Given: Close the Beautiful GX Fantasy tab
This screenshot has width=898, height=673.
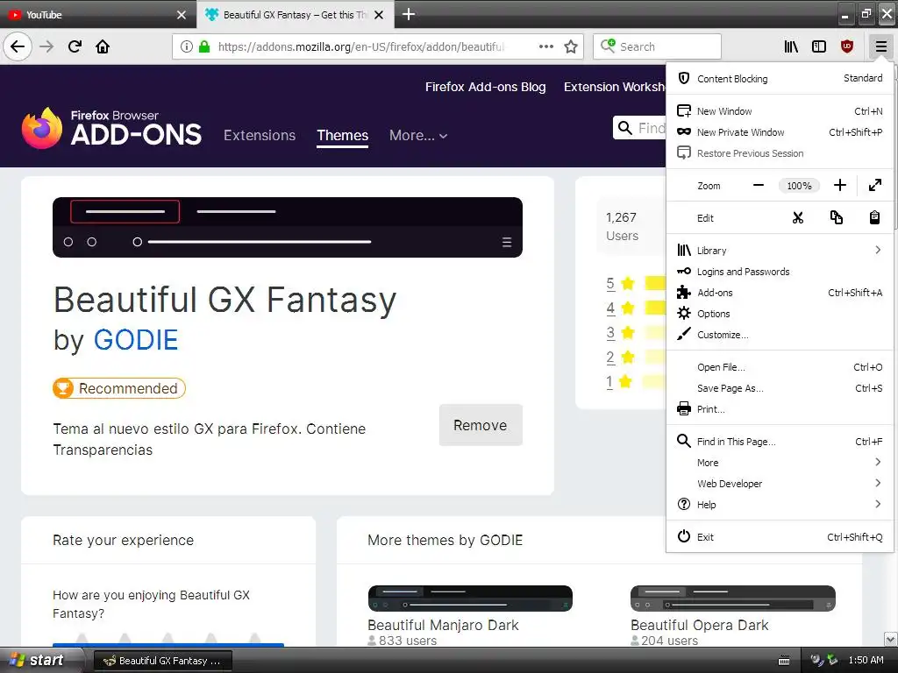Looking at the screenshot, I should 379,15.
